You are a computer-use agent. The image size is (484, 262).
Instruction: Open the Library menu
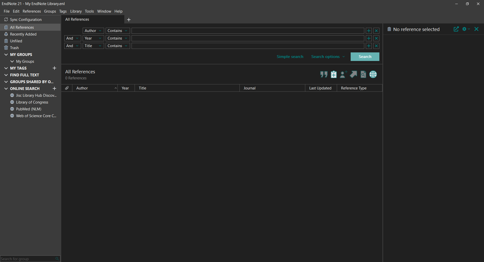tap(76, 11)
